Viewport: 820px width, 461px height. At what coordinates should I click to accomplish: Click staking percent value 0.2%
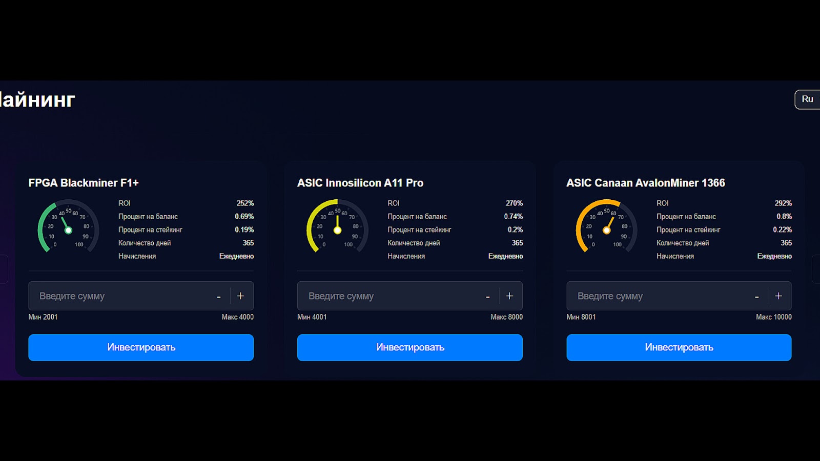(x=515, y=230)
